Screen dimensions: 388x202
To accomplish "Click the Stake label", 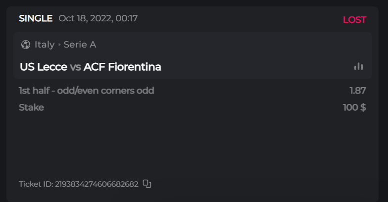I will coord(31,107).
